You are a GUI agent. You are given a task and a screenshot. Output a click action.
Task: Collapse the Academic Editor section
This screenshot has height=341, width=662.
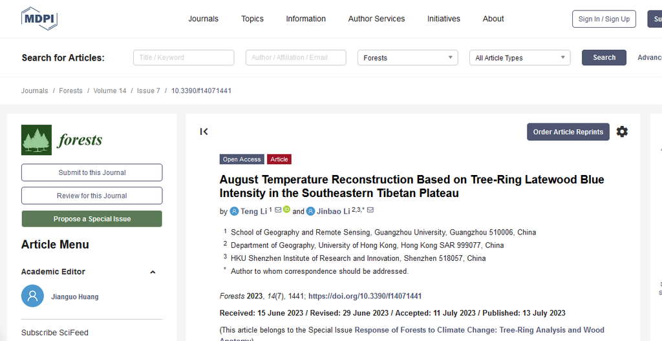153,272
